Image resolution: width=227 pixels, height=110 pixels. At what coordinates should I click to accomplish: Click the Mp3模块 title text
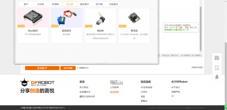(x=33, y=31)
